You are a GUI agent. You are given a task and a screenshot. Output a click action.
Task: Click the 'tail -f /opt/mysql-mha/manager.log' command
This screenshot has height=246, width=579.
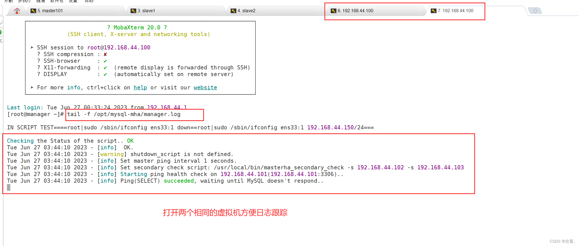pyautogui.click(x=124, y=114)
